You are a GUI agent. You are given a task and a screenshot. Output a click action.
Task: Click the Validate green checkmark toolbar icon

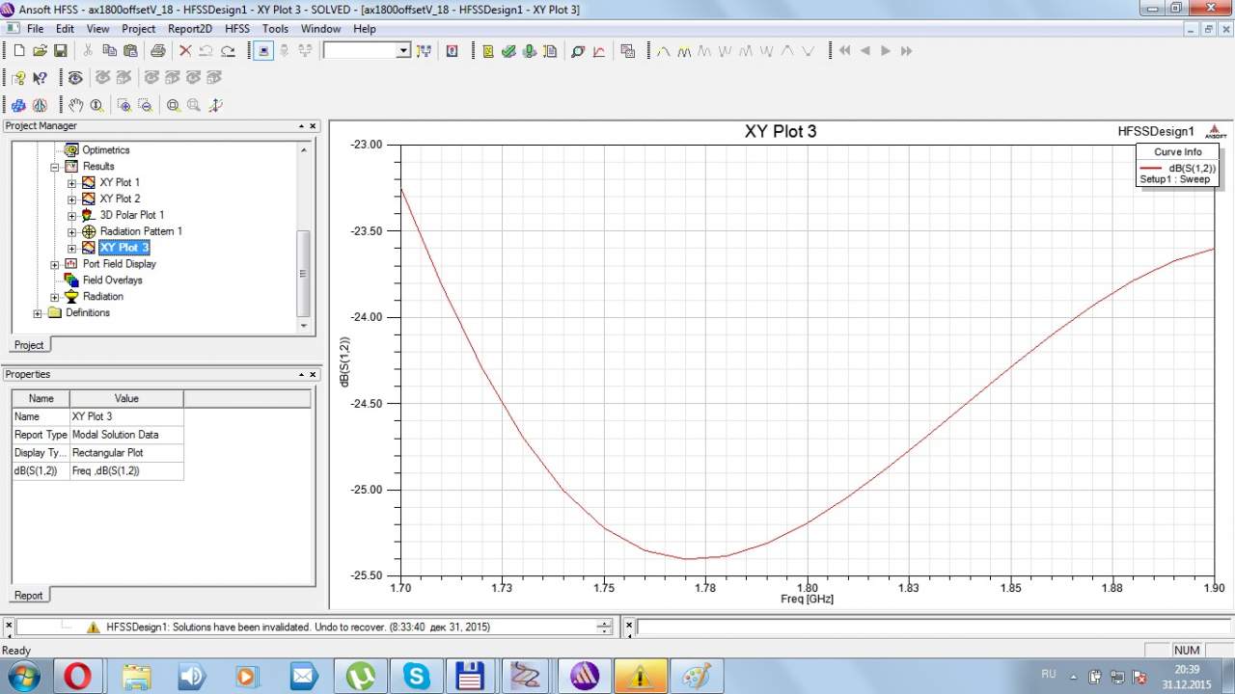tap(508, 51)
